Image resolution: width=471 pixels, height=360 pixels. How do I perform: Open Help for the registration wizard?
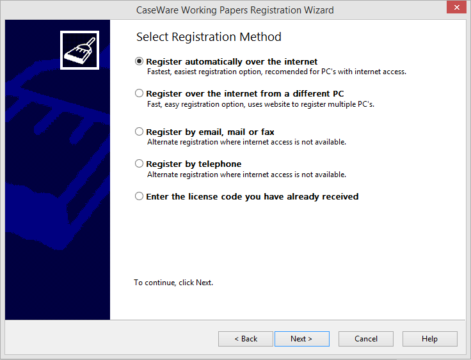[429, 339]
